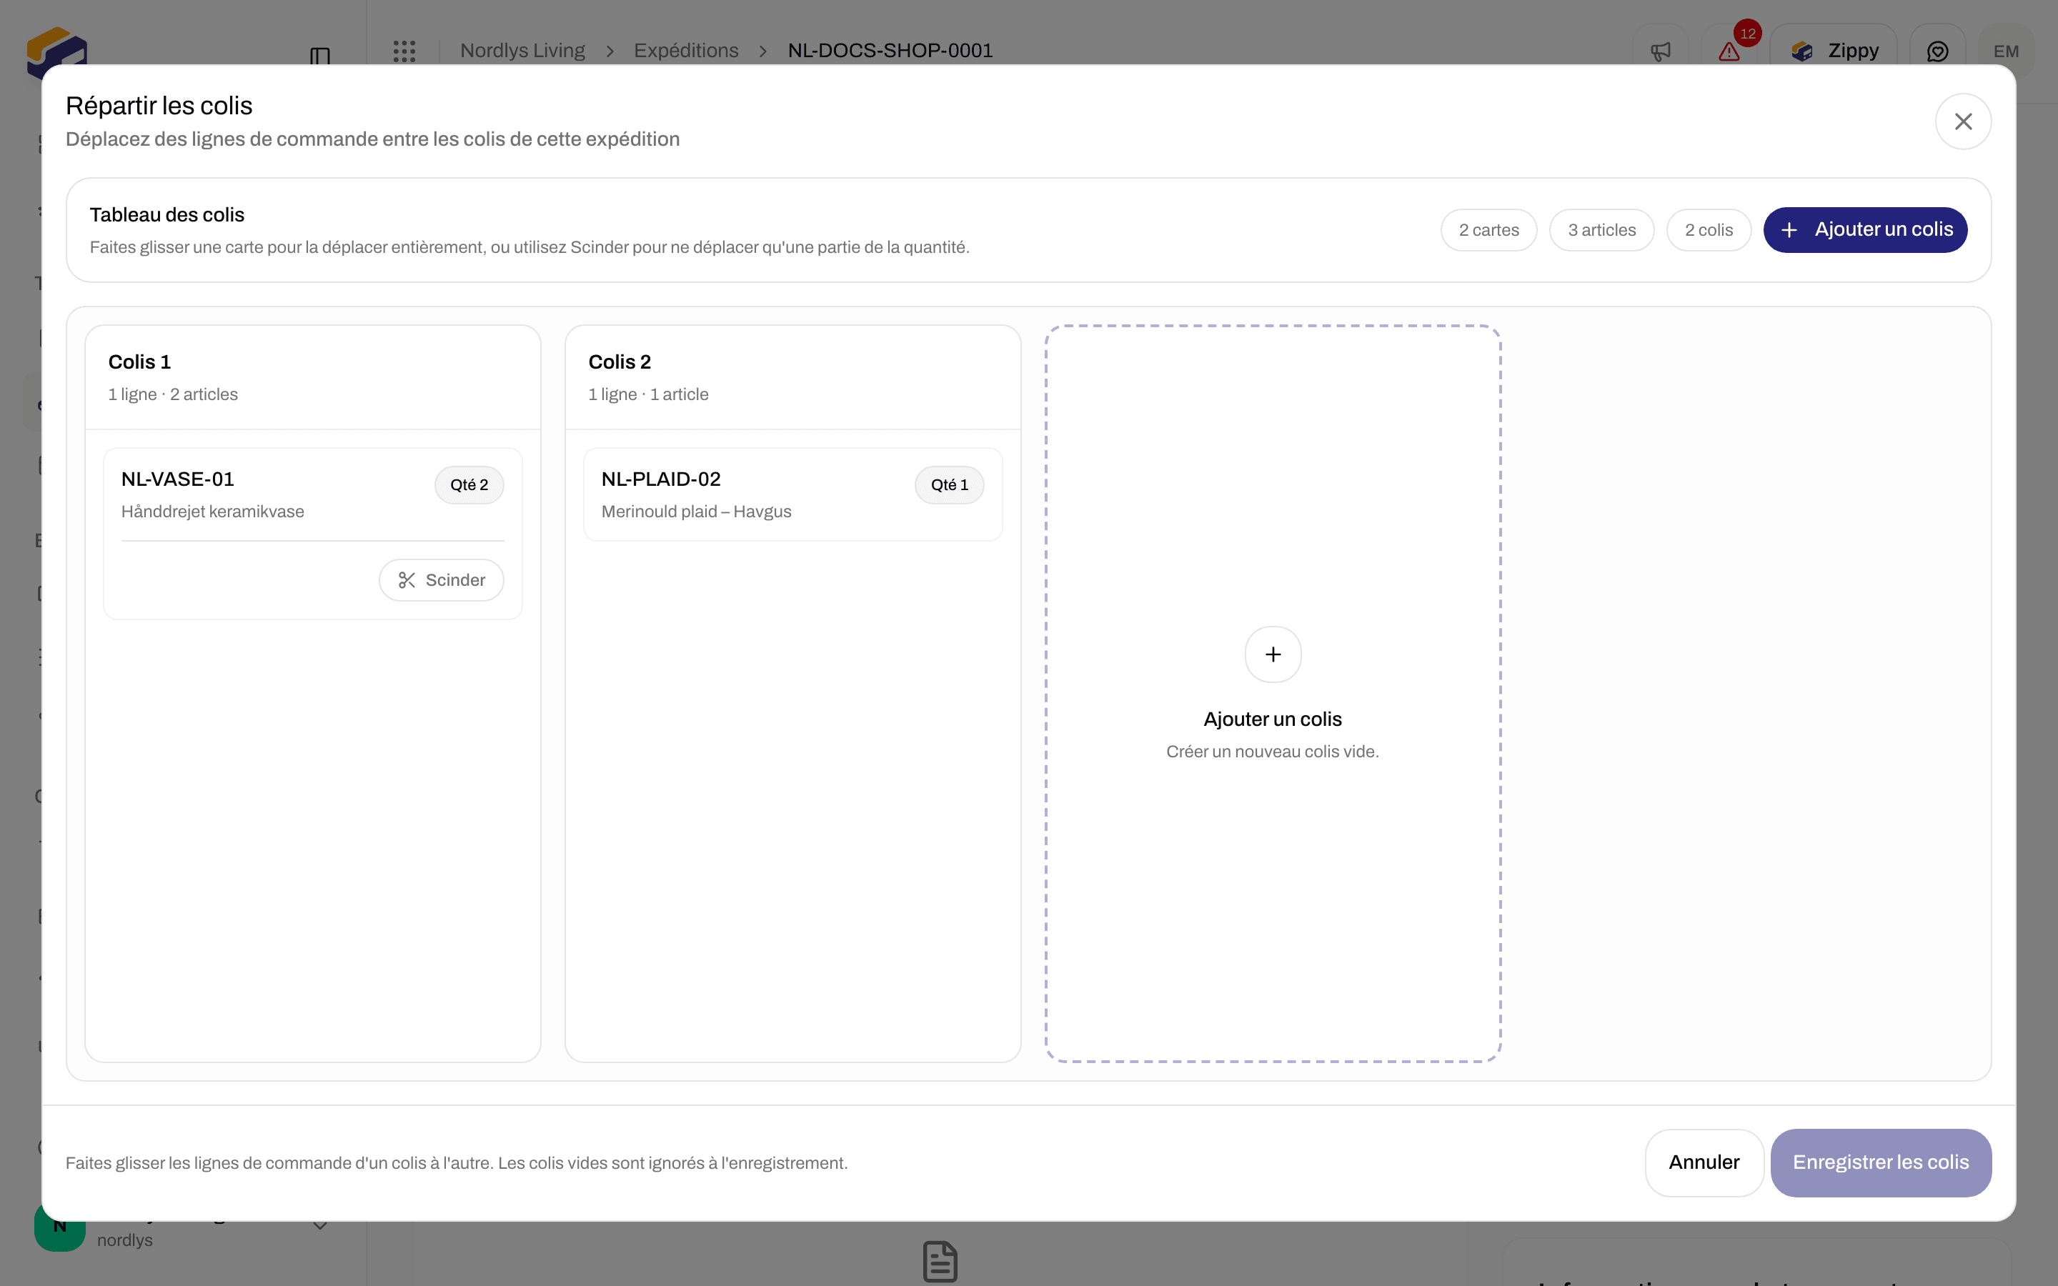2058x1286 pixels.
Task: Click the Colis 1 column title
Action: (139, 362)
